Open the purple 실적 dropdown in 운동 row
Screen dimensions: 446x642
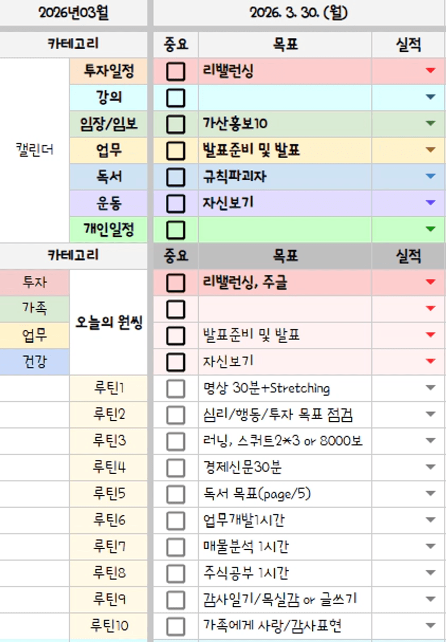(x=430, y=203)
